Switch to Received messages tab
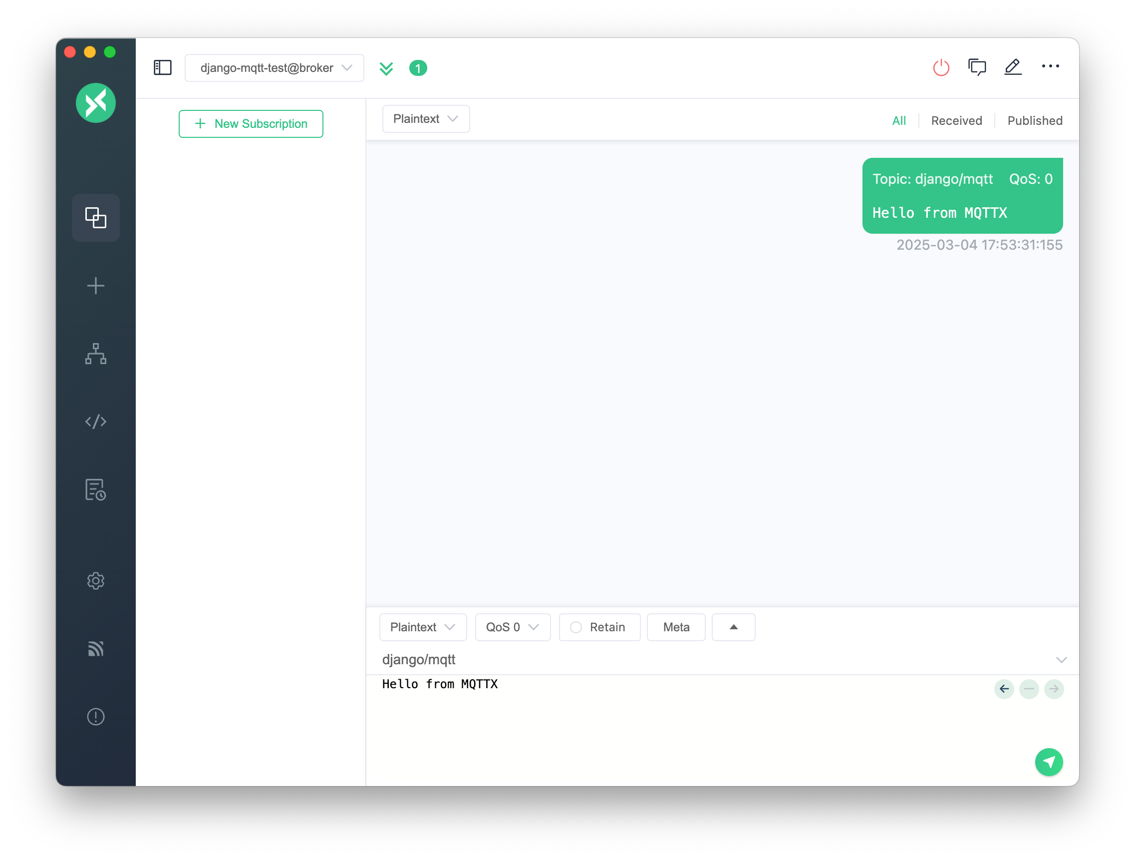 click(x=956, y=119)
